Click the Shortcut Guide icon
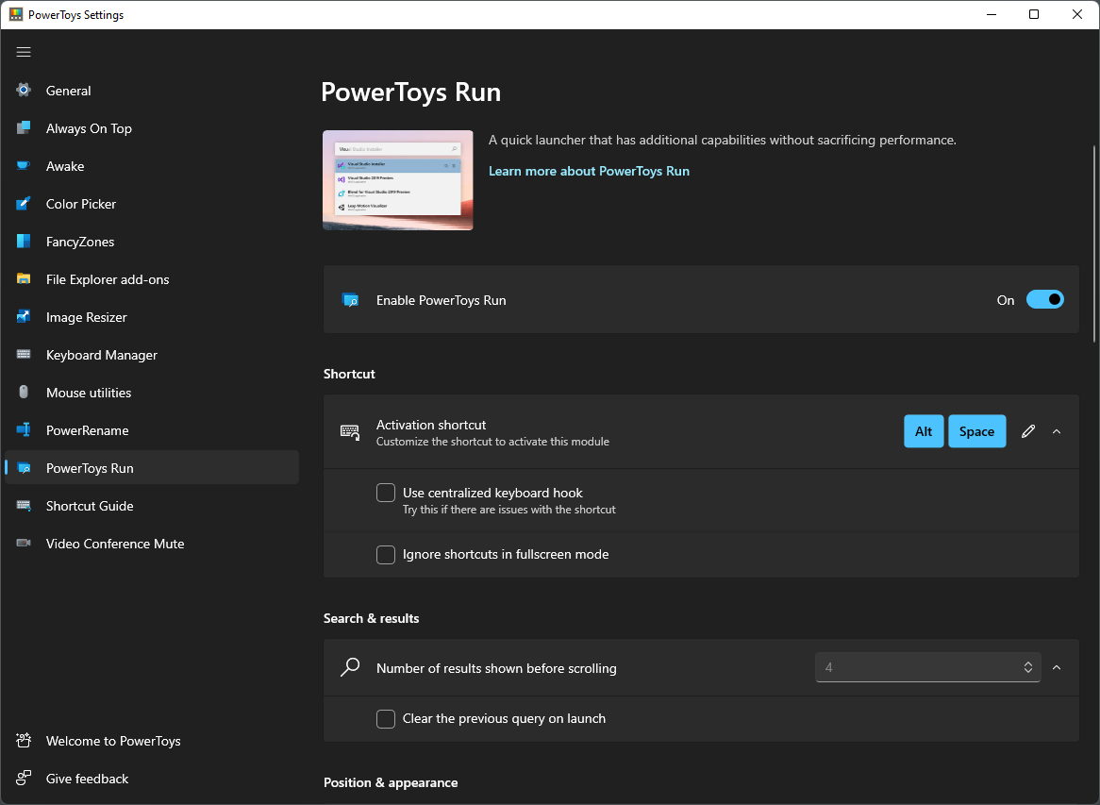 24,505
